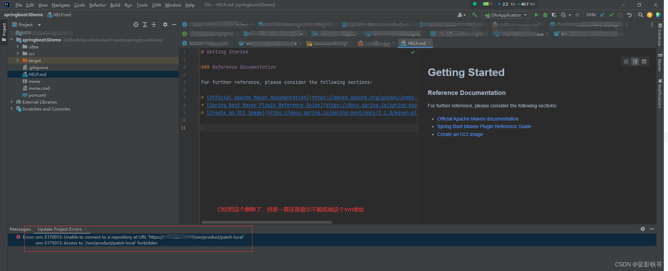
Task: Open Spring Boot Maven Plugin Reference Guide link
Action: click(484, 126)
